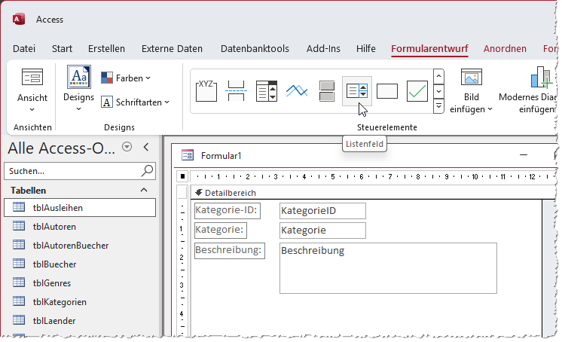
Task: Open the Externe Daten tab
Action: (x=172, y=48)
